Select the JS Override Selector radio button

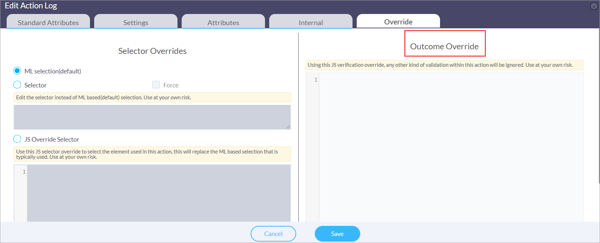17,139
